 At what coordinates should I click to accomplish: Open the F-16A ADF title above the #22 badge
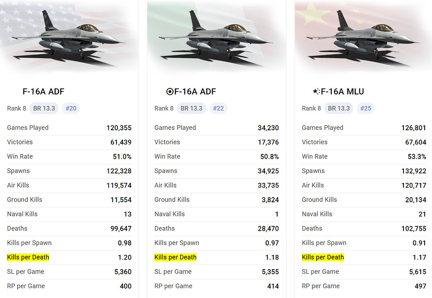pyautogui.click(x=195, y=91)
